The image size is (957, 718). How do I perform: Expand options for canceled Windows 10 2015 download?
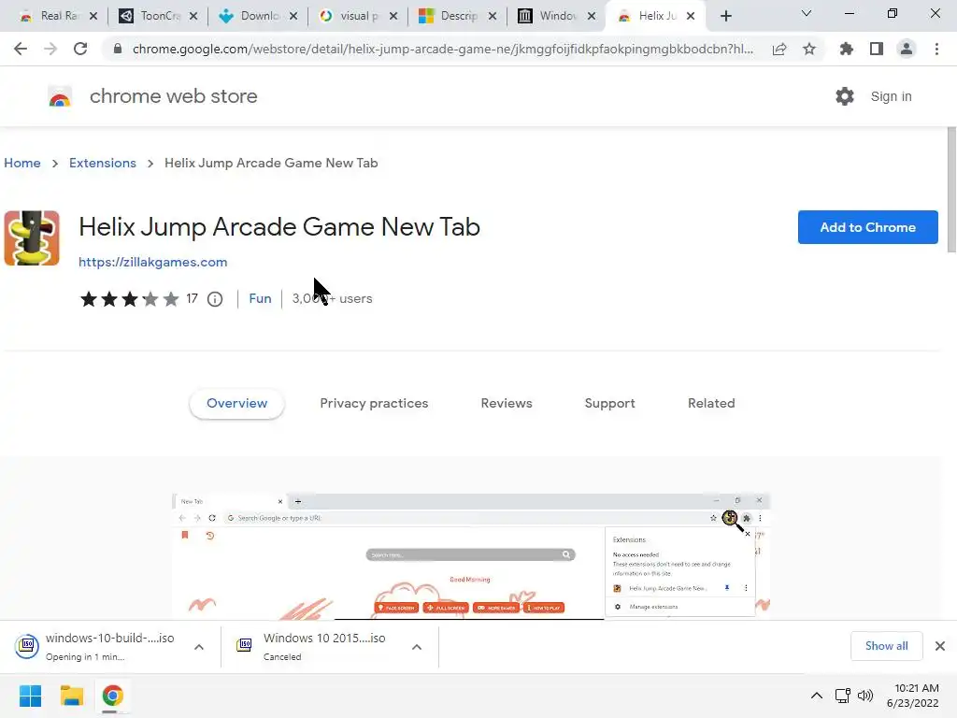417,647
